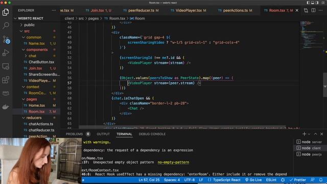327x184 pixels.
Task: Click the editor vertical scrollbar thumb
Action: pyautogui.click(x=325, y=84)
